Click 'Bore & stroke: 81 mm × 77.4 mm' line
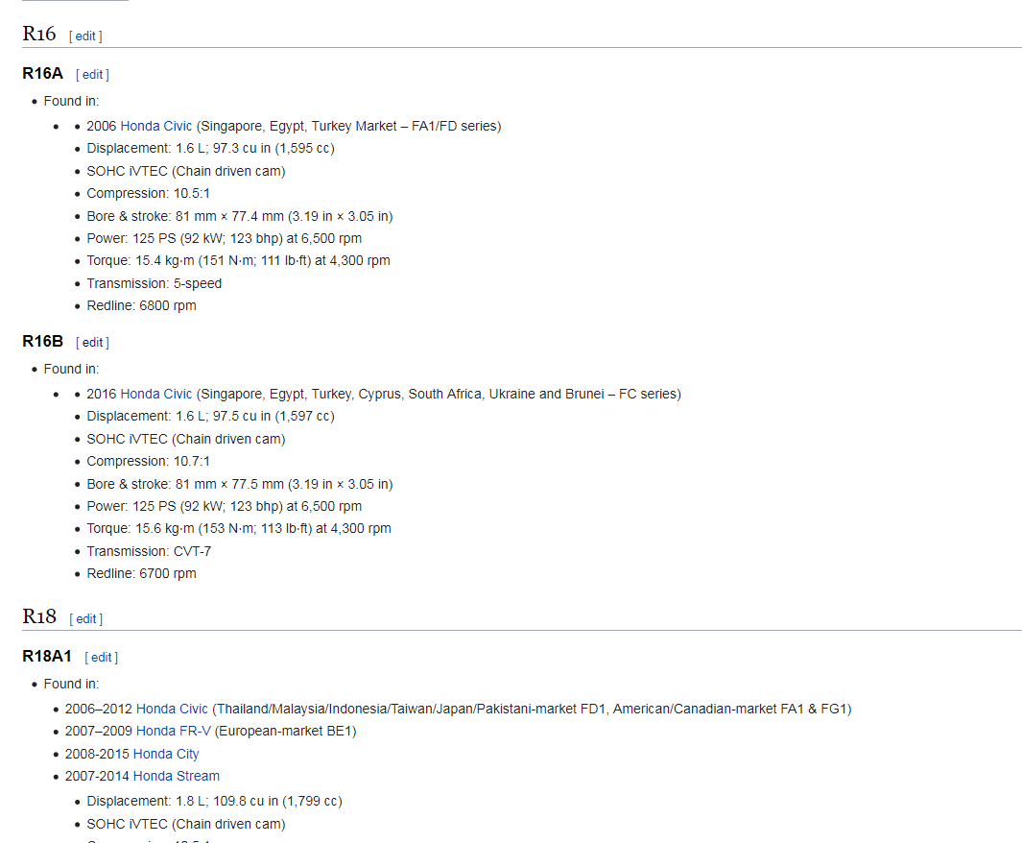Viewport: 1022px width, 843px height. pos(240,216)
